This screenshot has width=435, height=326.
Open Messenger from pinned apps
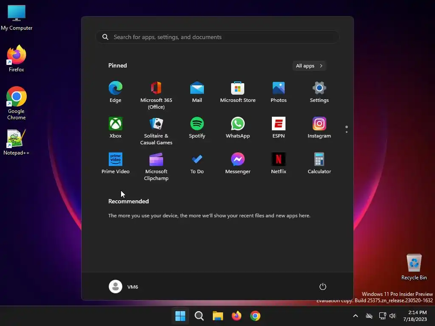click(238, 163)
